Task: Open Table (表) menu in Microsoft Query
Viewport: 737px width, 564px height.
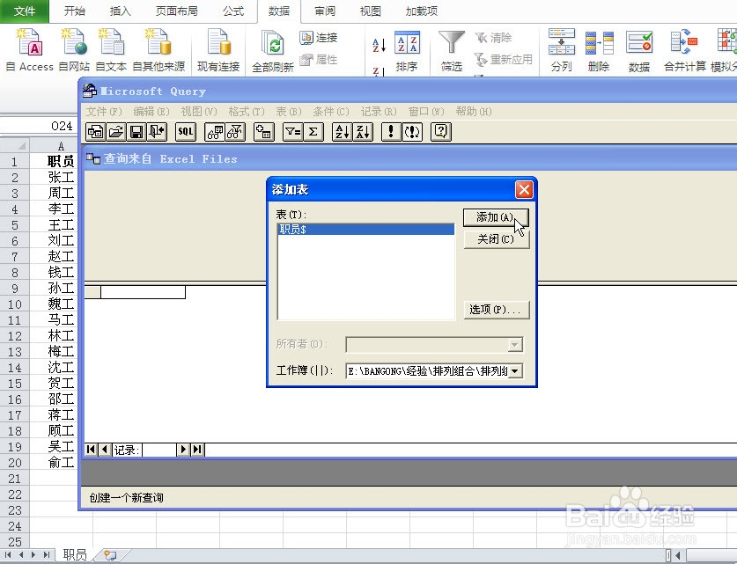Action: click(x=289, y=112)
